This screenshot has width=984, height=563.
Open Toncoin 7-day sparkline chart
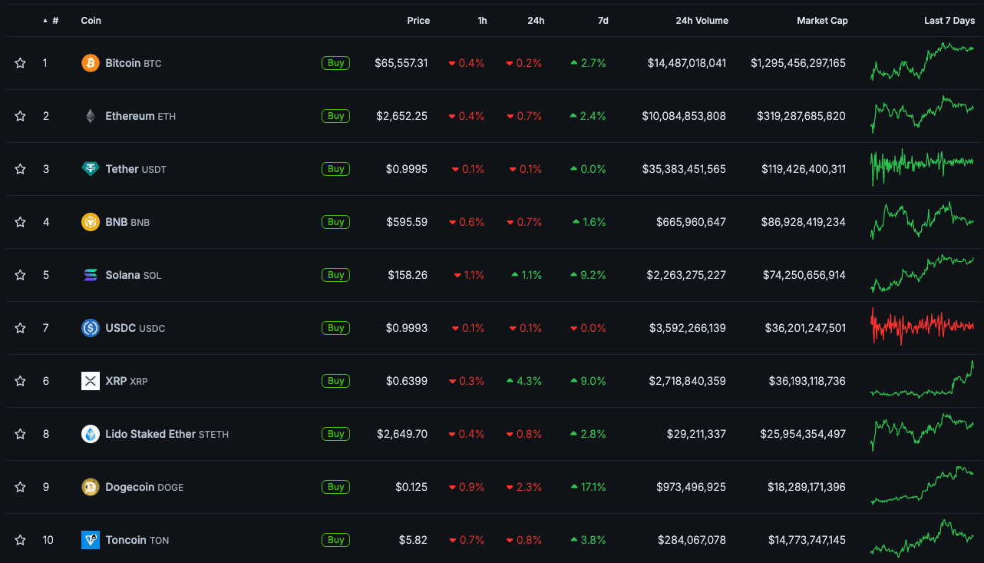[x=922, y=538]
